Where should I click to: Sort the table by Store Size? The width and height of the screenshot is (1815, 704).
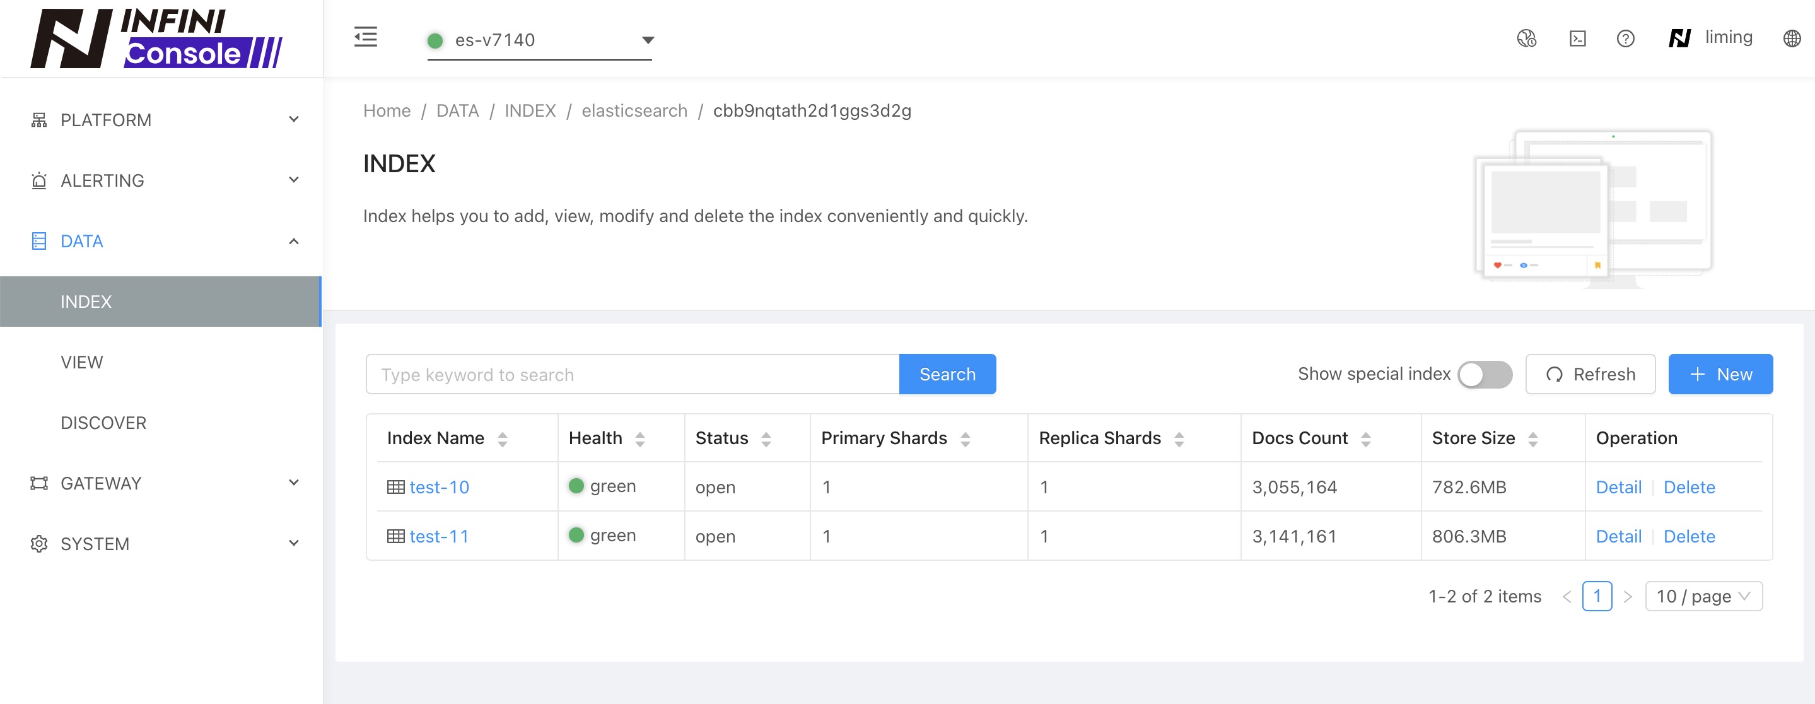tap(1534, 438)
